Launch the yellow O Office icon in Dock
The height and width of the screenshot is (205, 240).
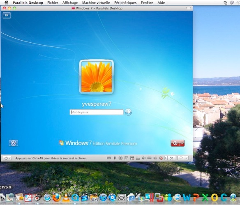click(215, 198)
